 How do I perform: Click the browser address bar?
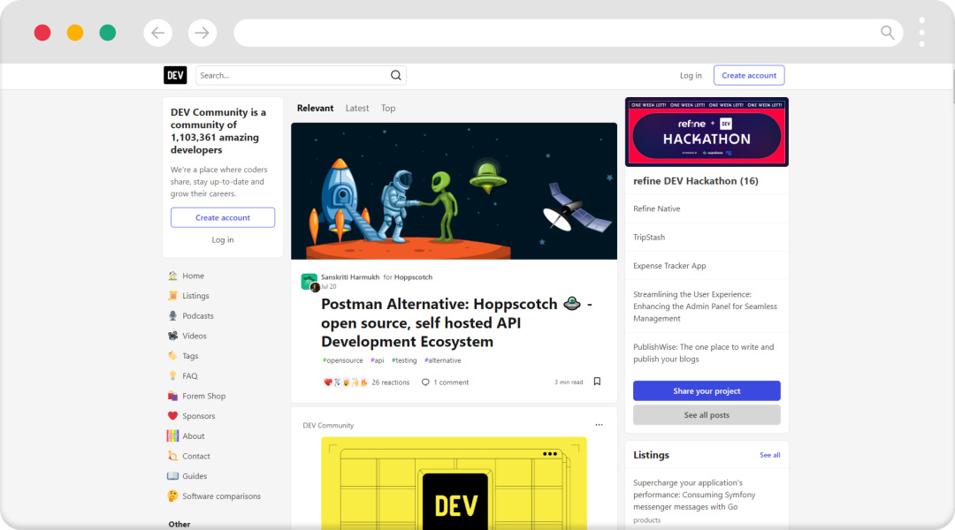[x=568, y=33]
